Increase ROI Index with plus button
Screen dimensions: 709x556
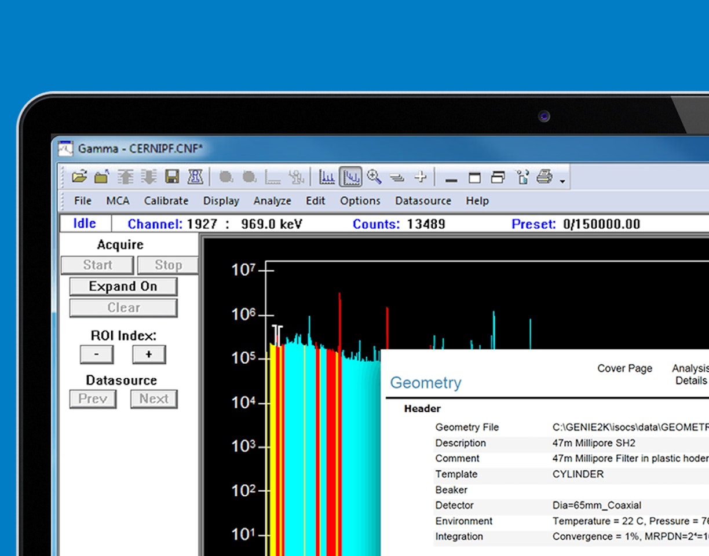click(149, 354)
